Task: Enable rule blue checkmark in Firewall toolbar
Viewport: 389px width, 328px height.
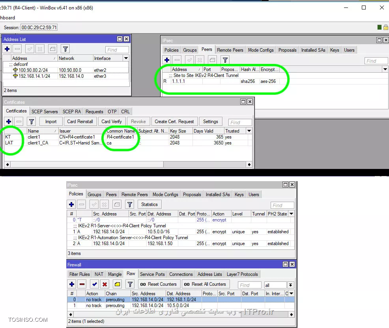Action: tap(95, 284)
